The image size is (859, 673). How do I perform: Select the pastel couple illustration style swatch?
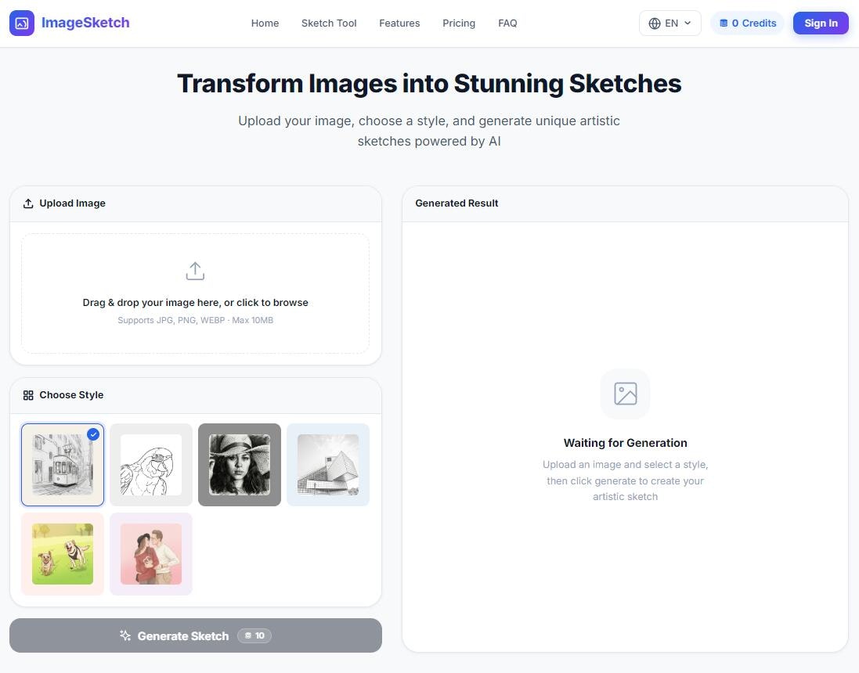coord(150,553)
